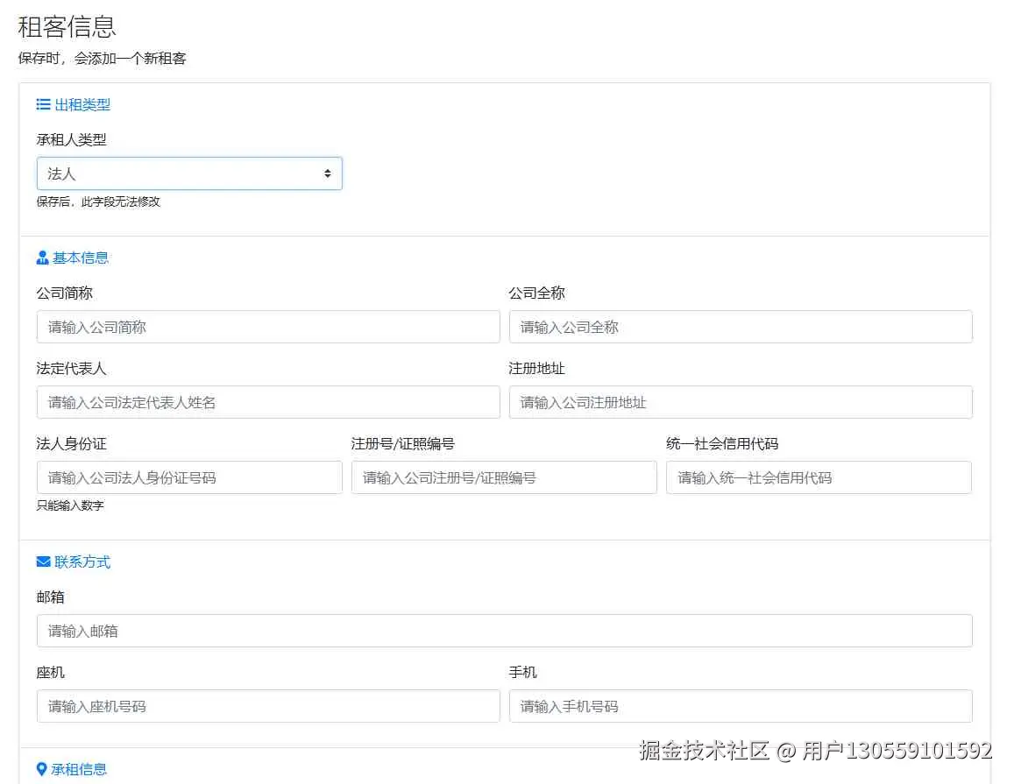Click the 统一社会信用代码 label
The width and height of the screenshot is (1014, 784).
pos(721,443)
